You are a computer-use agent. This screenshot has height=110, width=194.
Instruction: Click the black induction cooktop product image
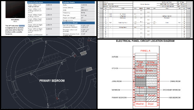15,10
